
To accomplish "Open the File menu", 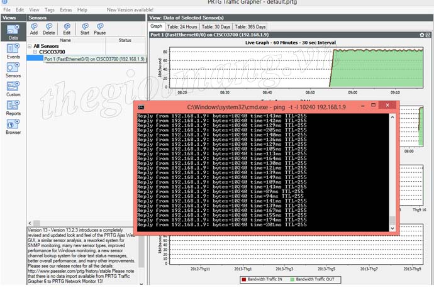I will click(7, 10).
